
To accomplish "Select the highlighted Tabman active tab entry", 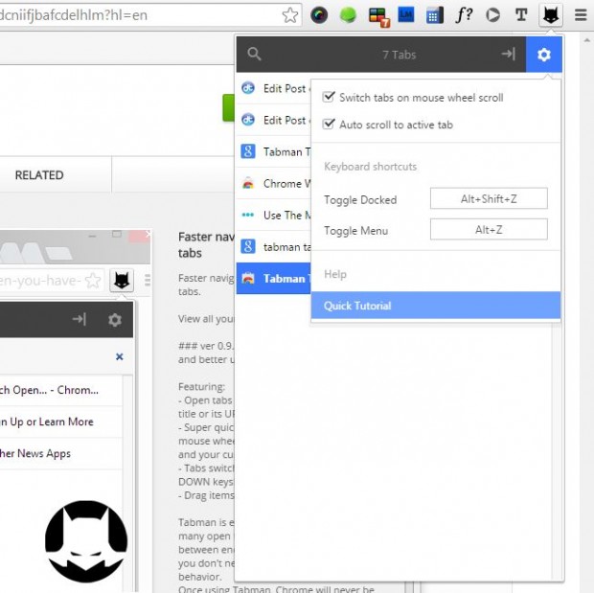I will (273, 279).
